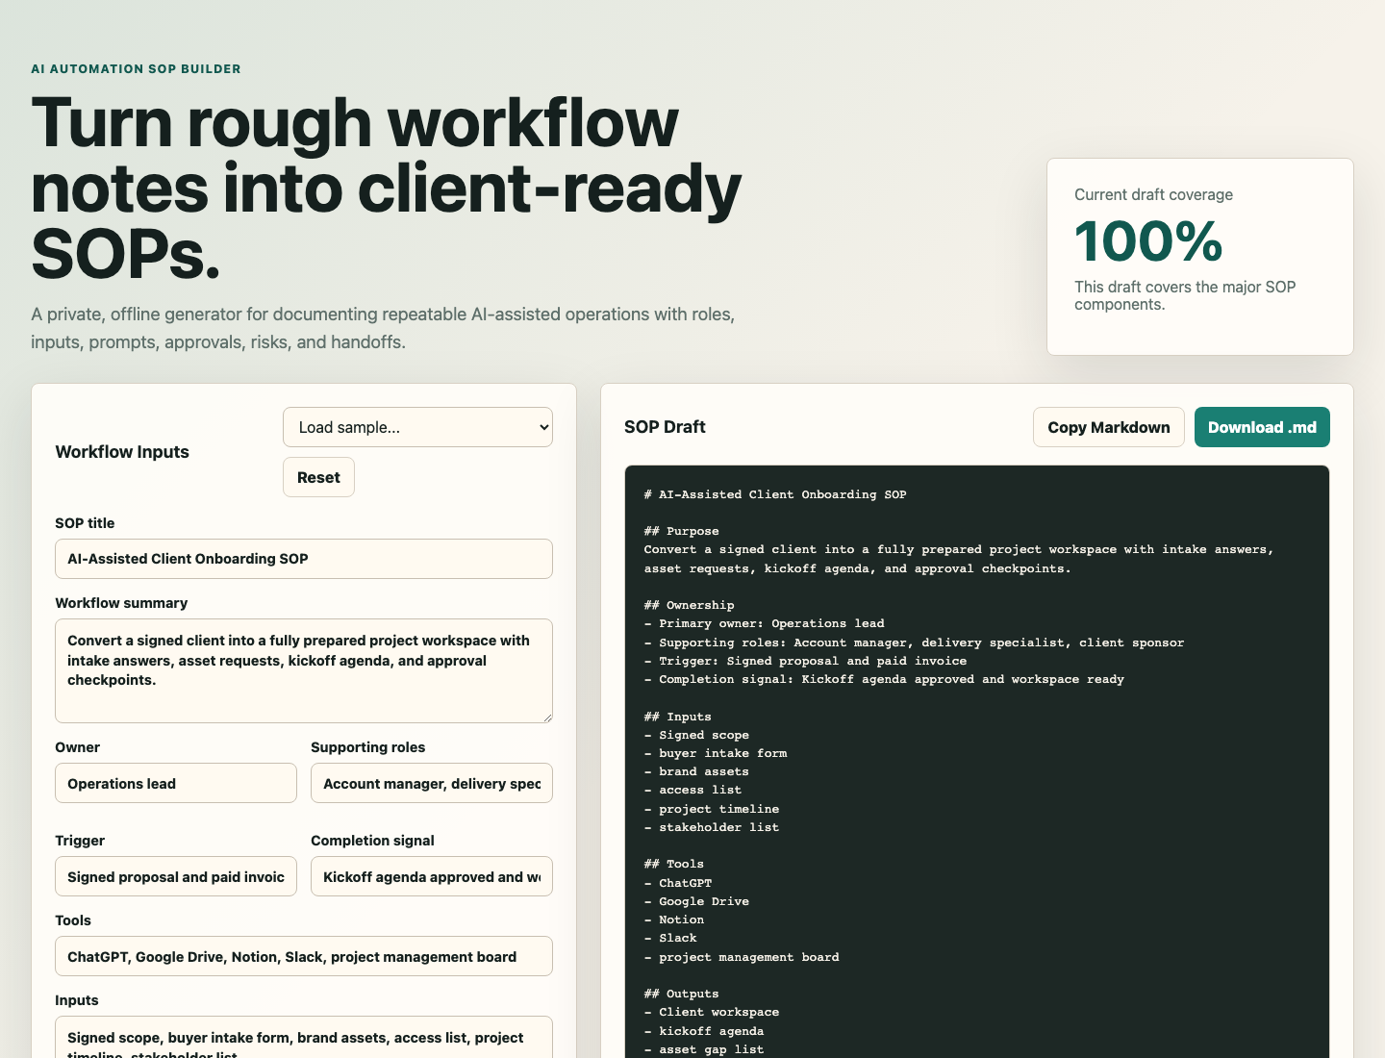Click the 'SOP title' field label
This screenshot has height=1058, width=1385.
click(x=85, y=523)
